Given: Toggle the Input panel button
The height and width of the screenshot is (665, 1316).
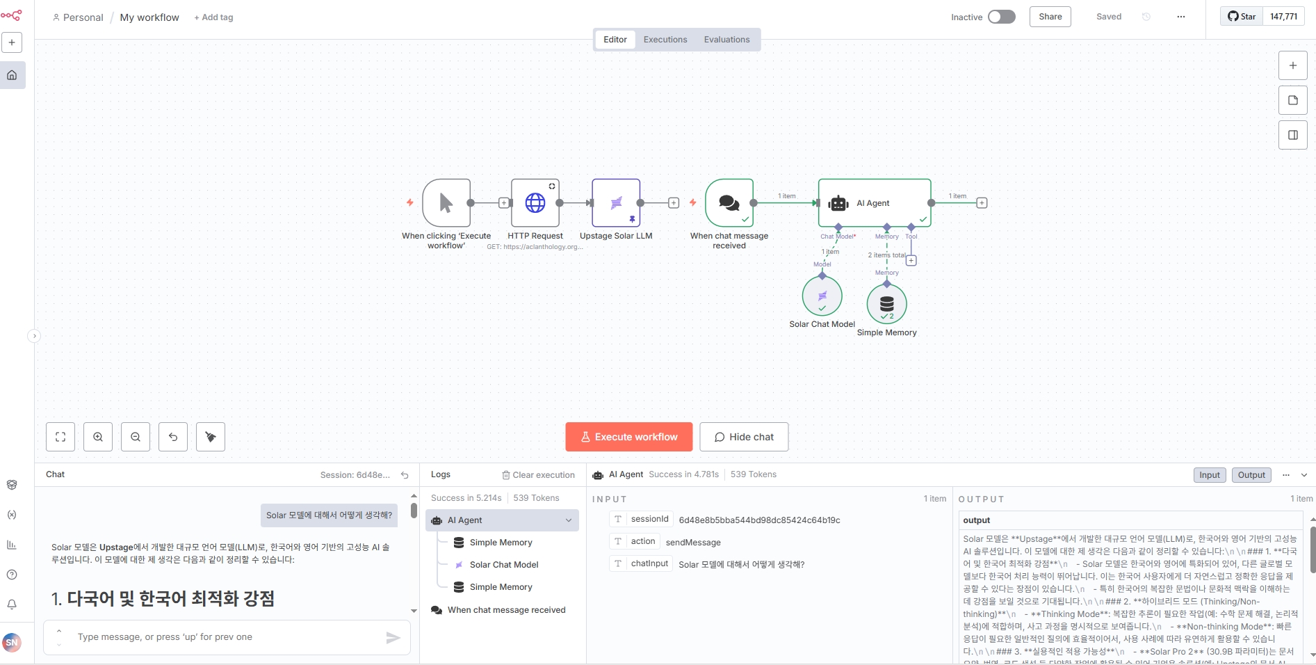Looking at the screenshot, I should [1210, 475].
